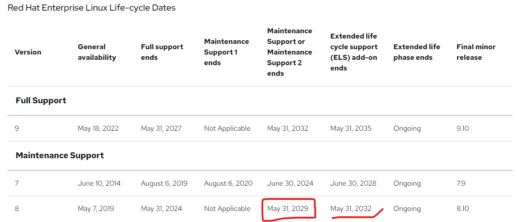Select the May 31, 2027 full support date
The image size is (517, 222).
[161, 129]
